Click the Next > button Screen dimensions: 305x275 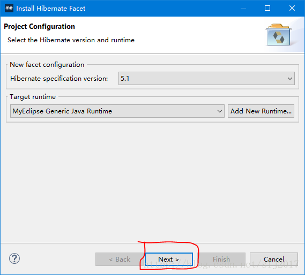tap(169, 259)
